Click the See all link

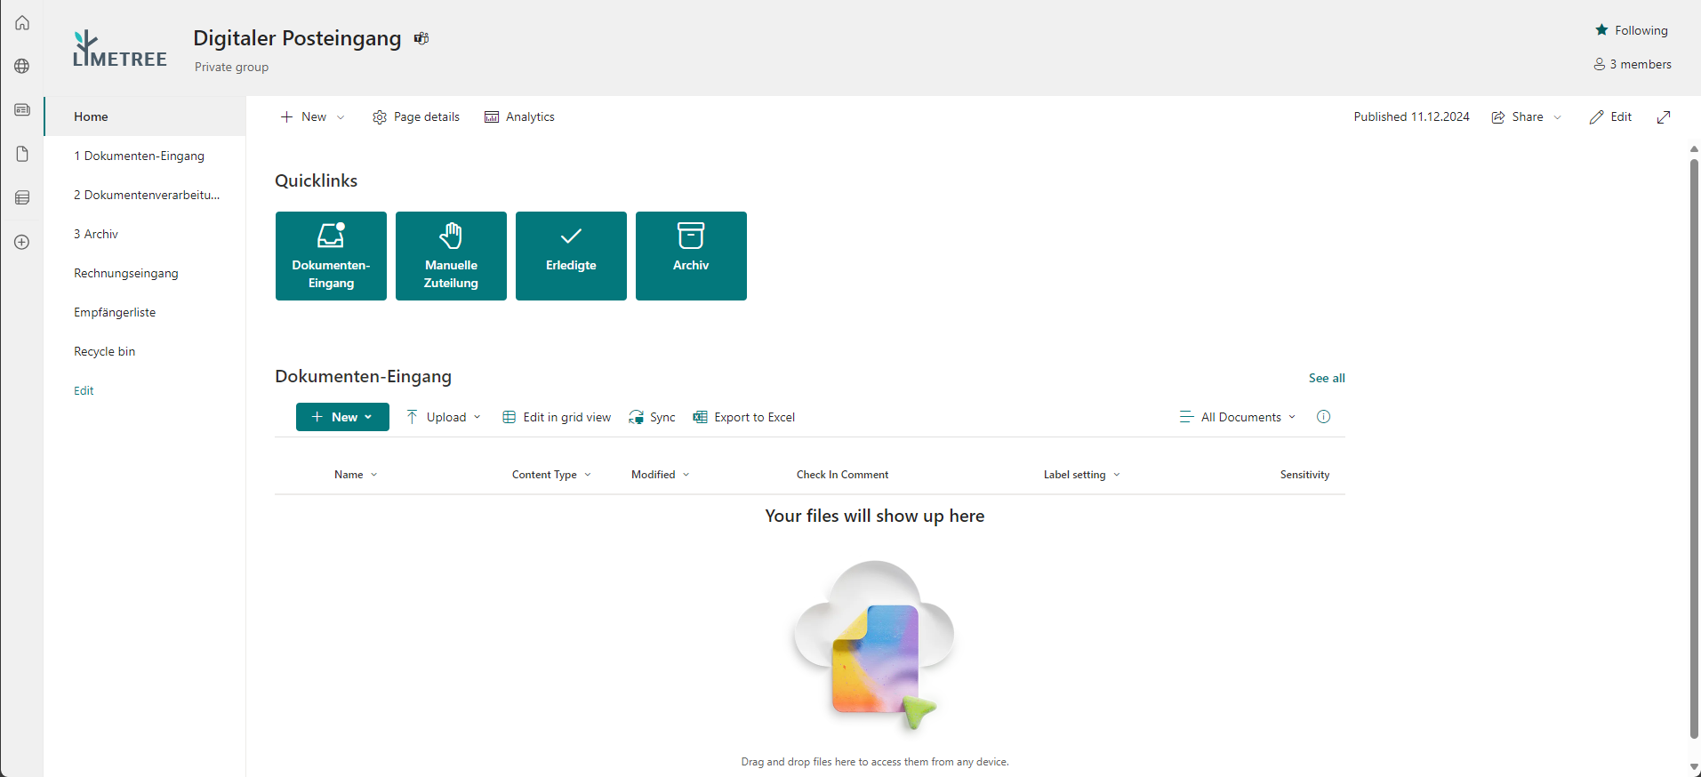tap(1326, 378)
